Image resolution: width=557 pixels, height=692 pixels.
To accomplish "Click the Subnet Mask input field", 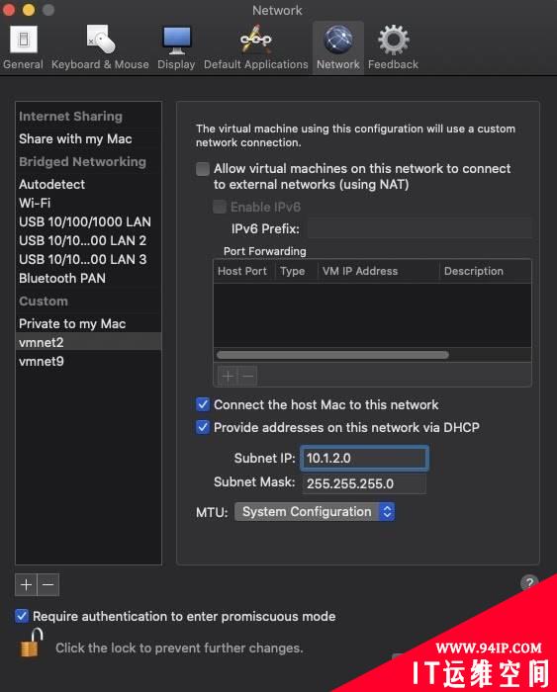I will coord(364,483).
